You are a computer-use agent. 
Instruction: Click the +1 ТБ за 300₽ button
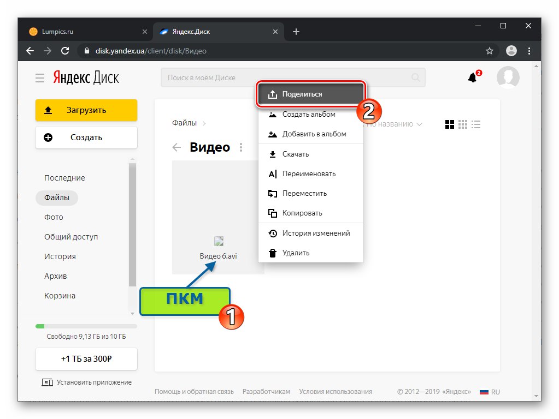[86, 359]
